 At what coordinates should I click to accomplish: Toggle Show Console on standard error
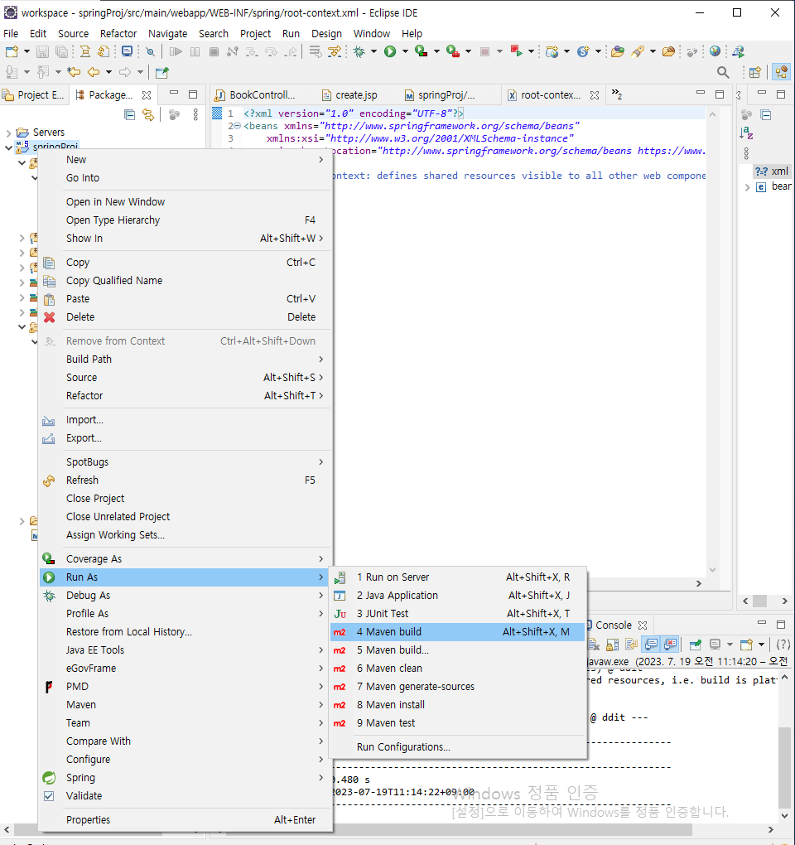(x=670, y=645)
